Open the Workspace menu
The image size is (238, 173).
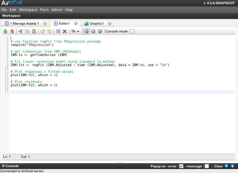coord(28,10)
